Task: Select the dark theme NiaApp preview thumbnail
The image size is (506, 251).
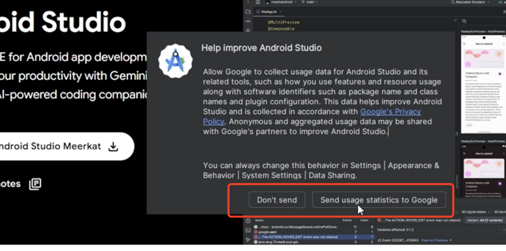Action: (483, 171)
